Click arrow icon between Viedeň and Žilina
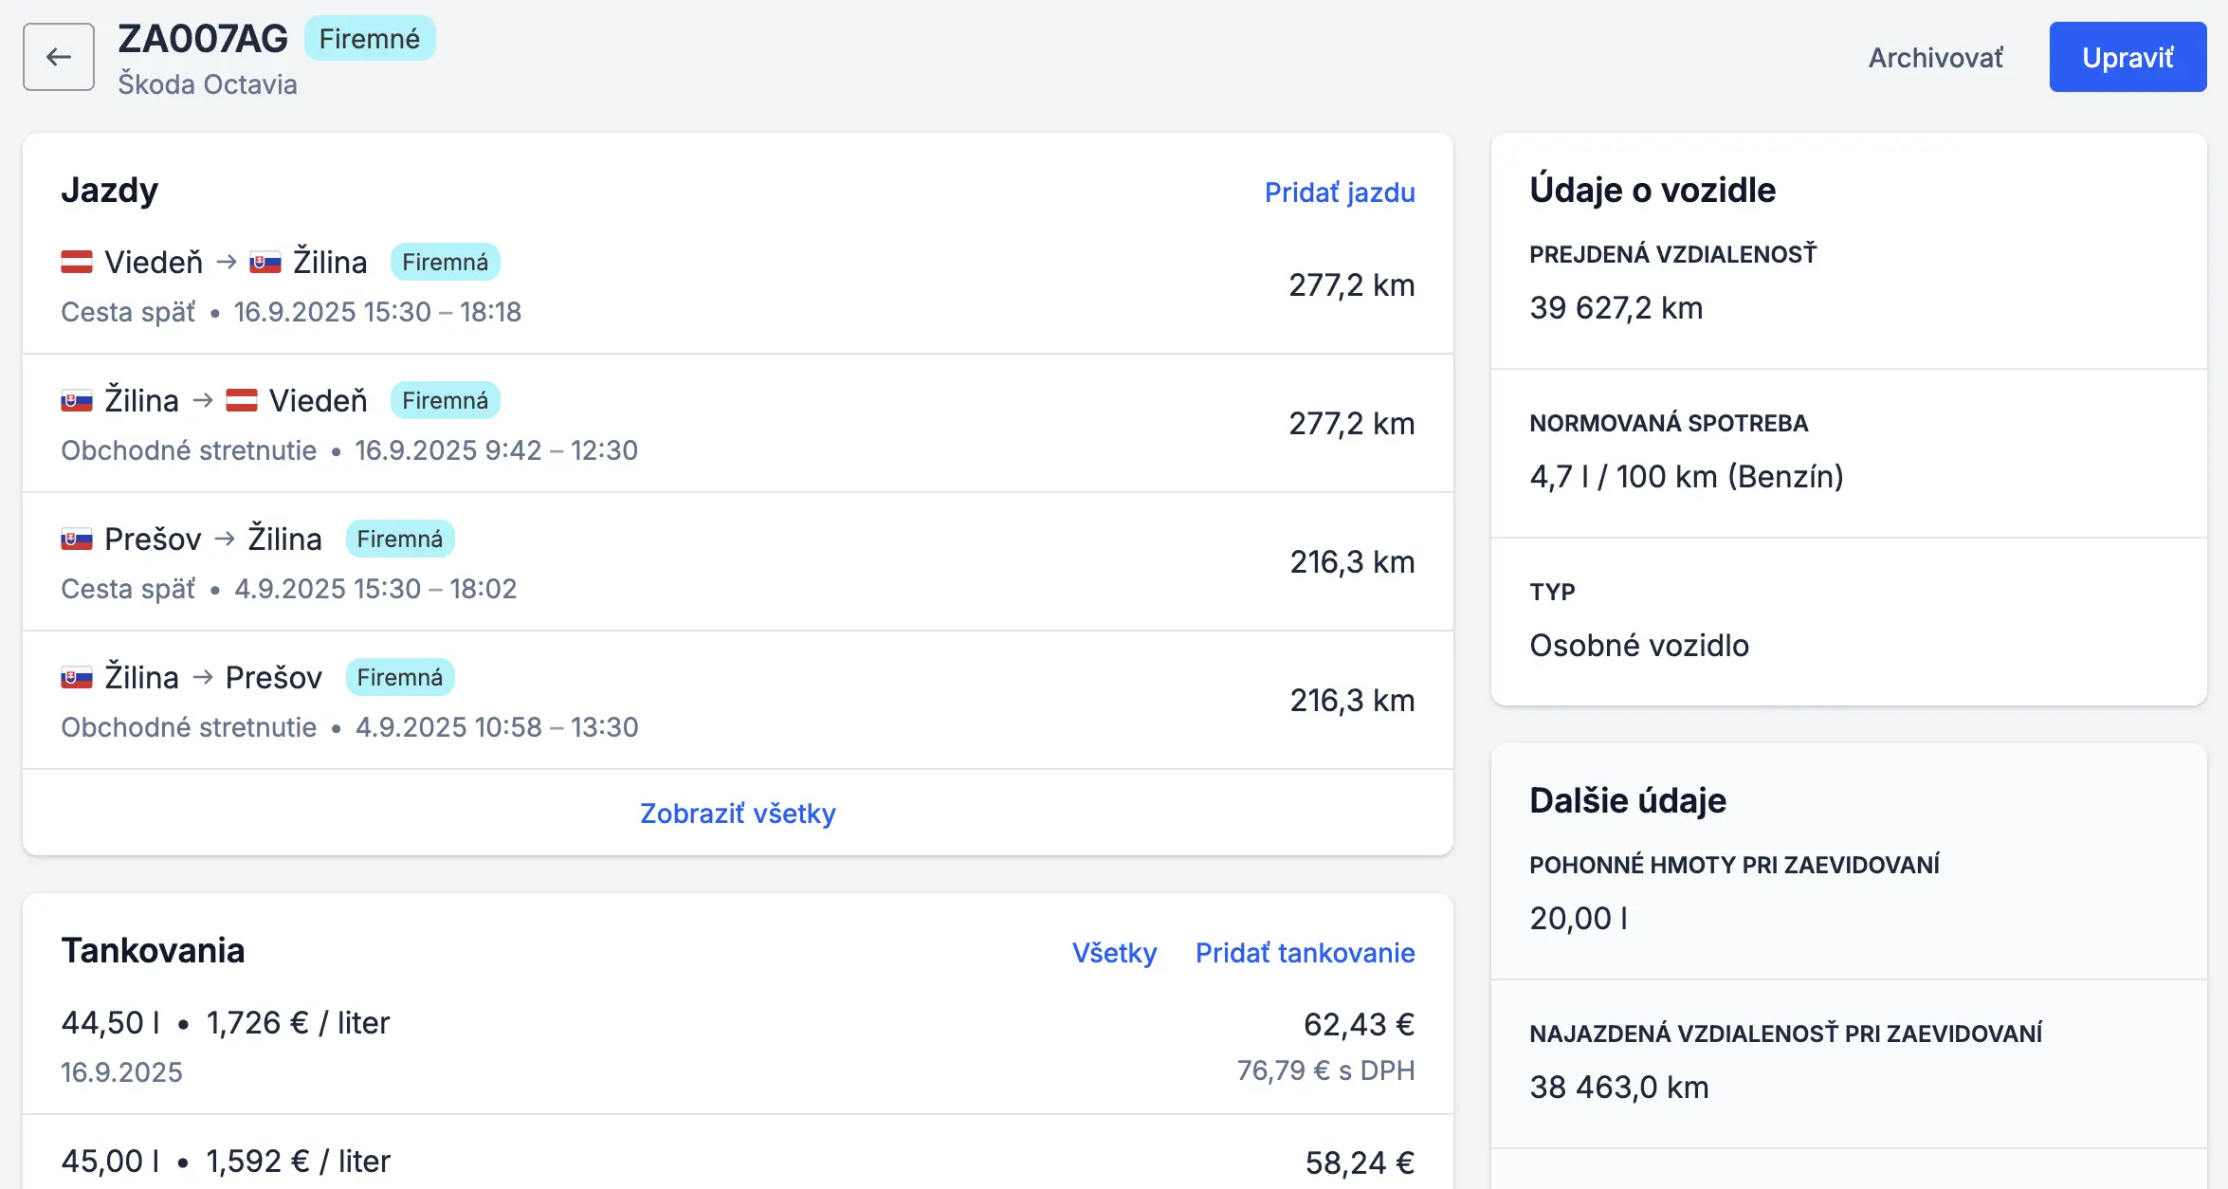This screenshot has width=2228, height=1189. pyautogui.click(x=226, y=262)
